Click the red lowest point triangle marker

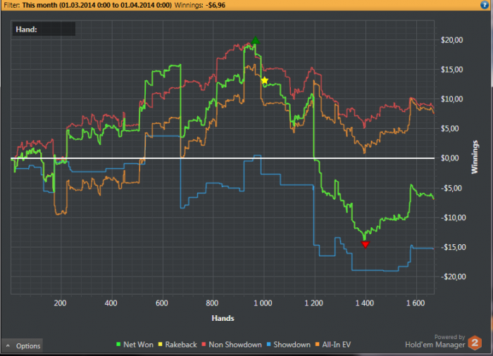coord(366,244)
